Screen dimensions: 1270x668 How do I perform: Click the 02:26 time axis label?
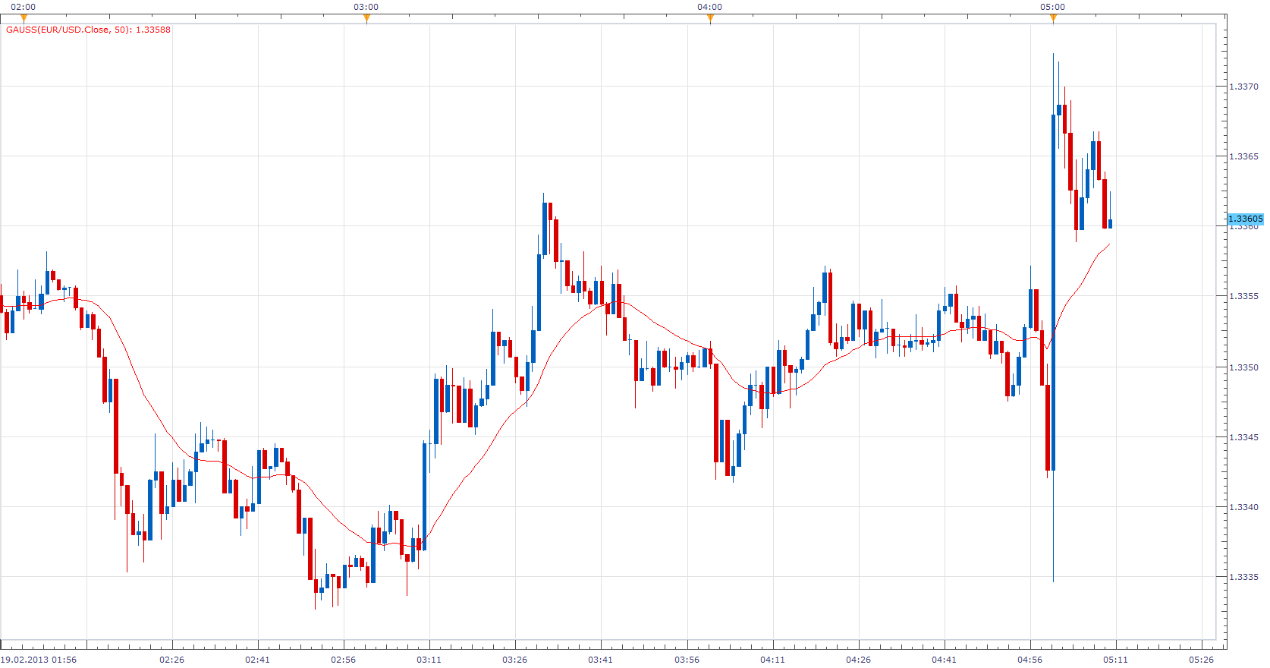coord(172,660)
